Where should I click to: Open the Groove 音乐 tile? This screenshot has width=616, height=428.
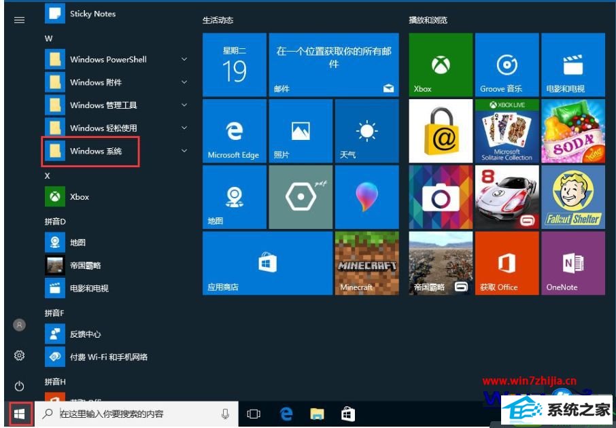tap(507, 65)
